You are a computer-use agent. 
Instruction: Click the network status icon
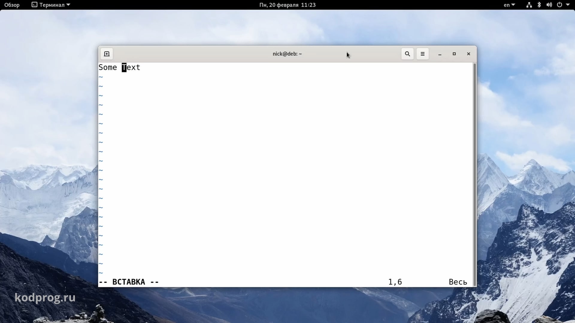529,5
